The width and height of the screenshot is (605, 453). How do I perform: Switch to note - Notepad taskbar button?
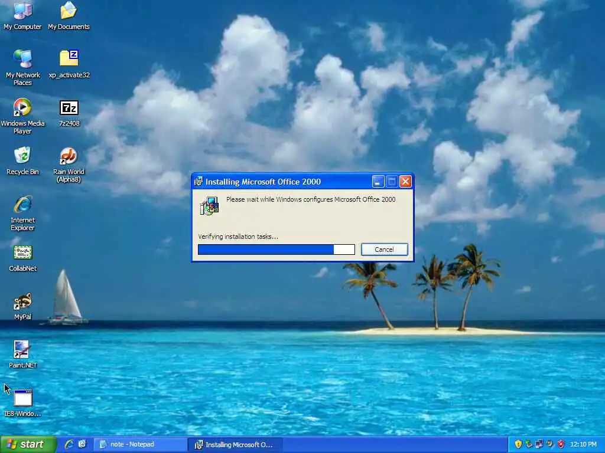pyautogui.click(x=141, y=445)
